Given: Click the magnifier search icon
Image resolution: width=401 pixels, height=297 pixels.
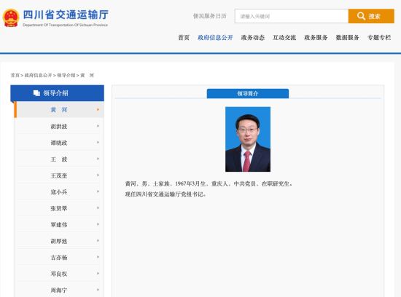Looking at the screenshot, I should click(361, 16).
